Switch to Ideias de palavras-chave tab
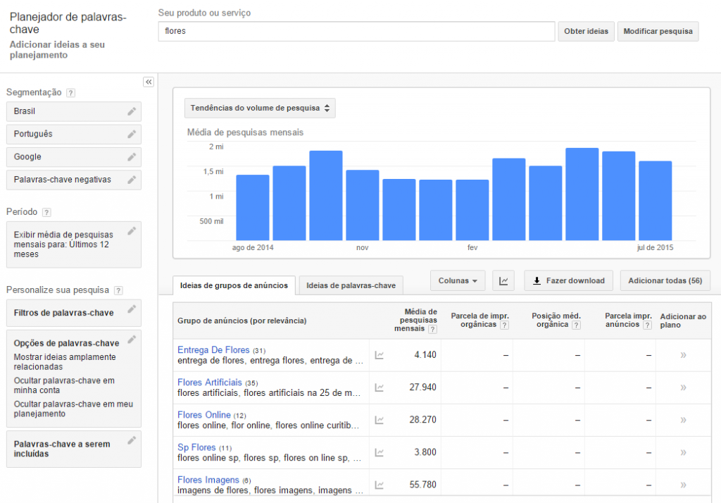This screenshot has height=503, width=721. [x=351, y=285]
